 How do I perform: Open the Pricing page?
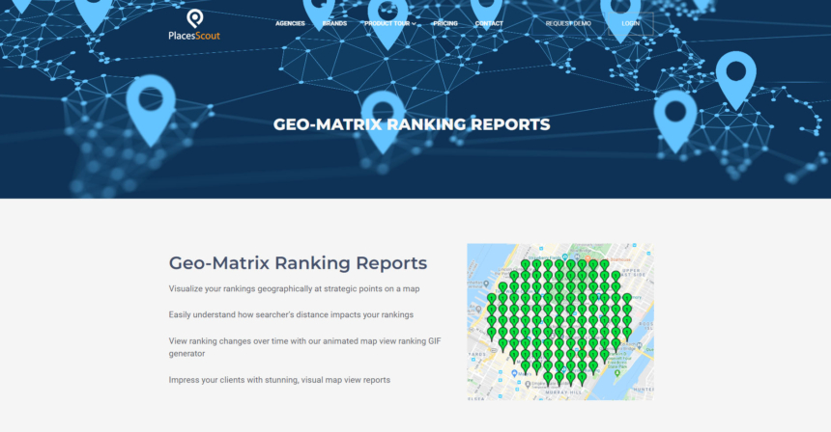point(445,23)
